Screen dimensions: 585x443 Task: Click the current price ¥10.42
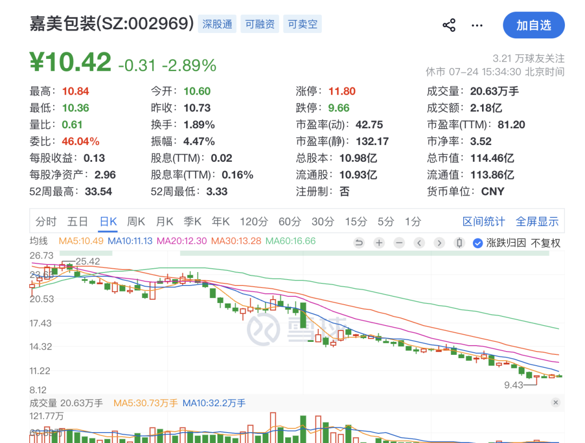[x=70, y=62]
